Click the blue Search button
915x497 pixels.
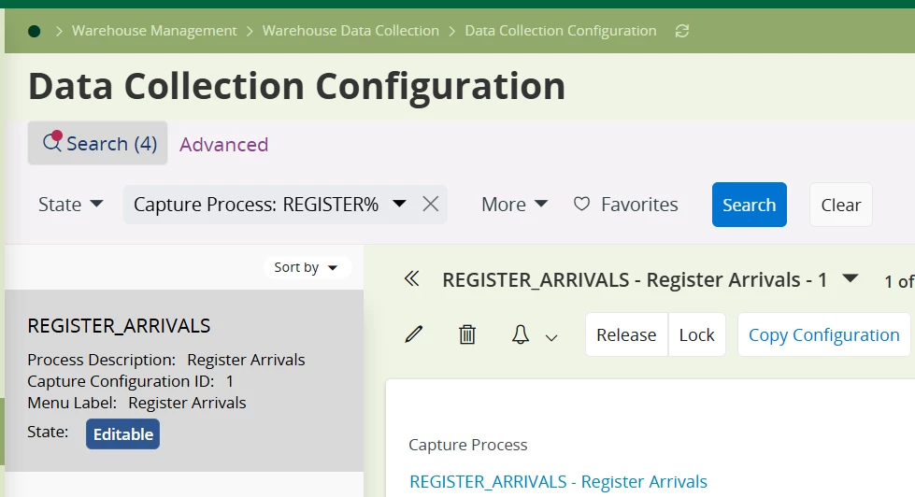[749, 205]
